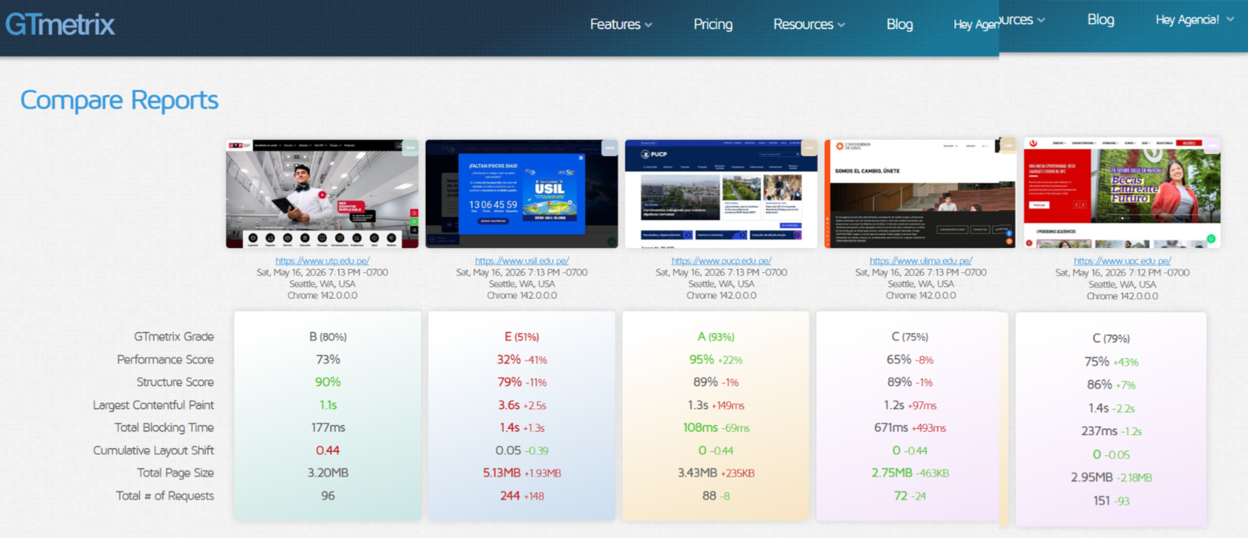This screenshot has height=538, width=1248.
Task: Open the https://www.usil.edu.pe/ link
Action: [522, 261]
